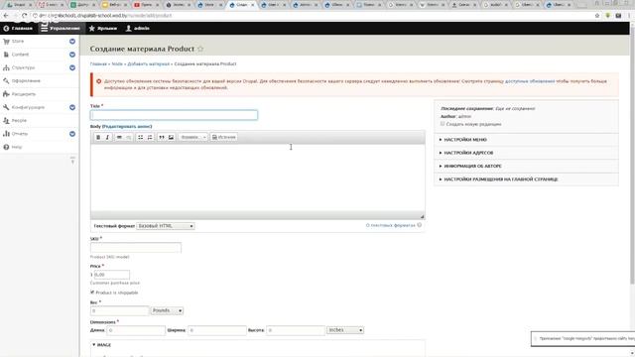The image size is (635, 357).
Task: Click the insert image icon in editor
Action: [171, 137]
